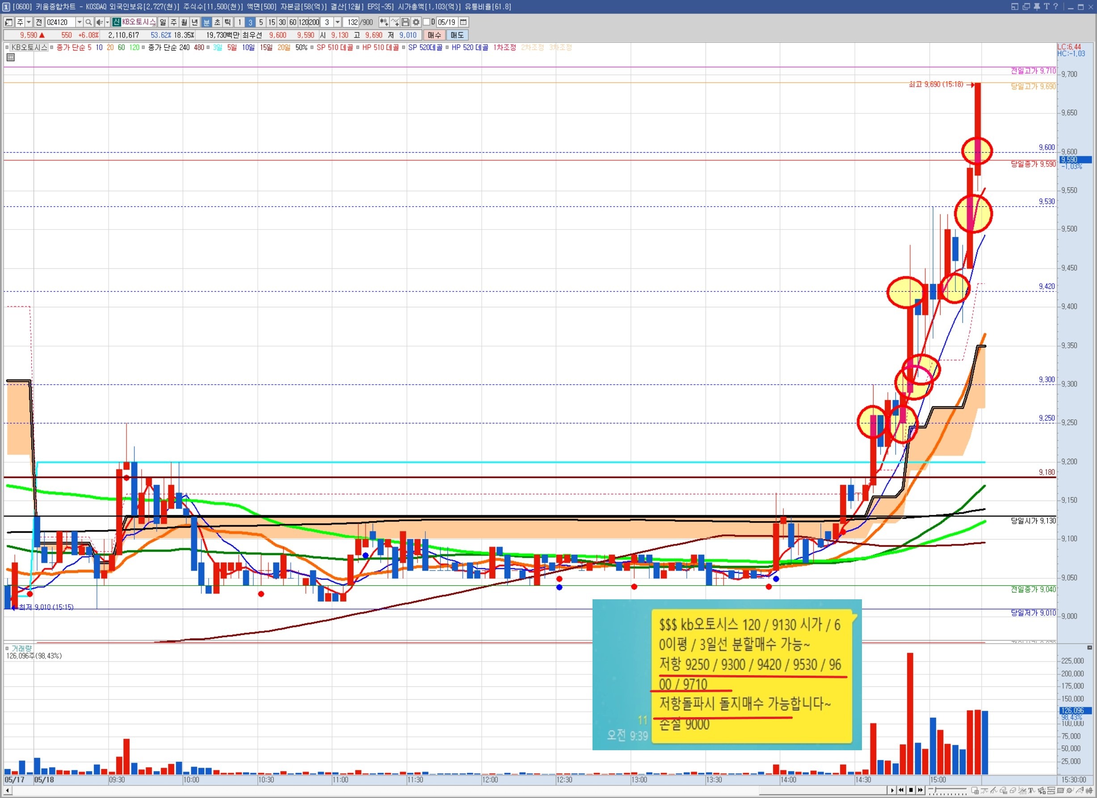1097x798 pixels.
Task: Toggle the checkbox beside date 05/19
Action: pos(426,22)
